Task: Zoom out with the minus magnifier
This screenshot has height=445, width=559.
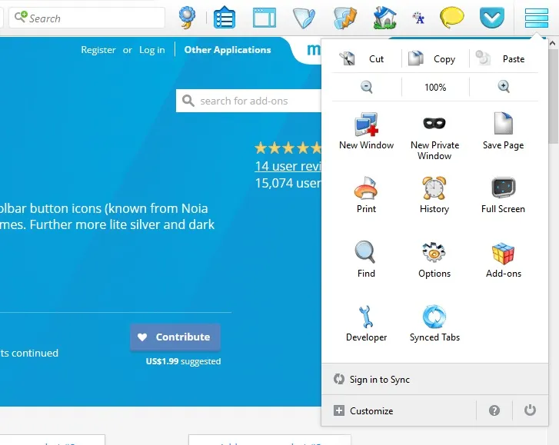Action: tap(367, 87)
